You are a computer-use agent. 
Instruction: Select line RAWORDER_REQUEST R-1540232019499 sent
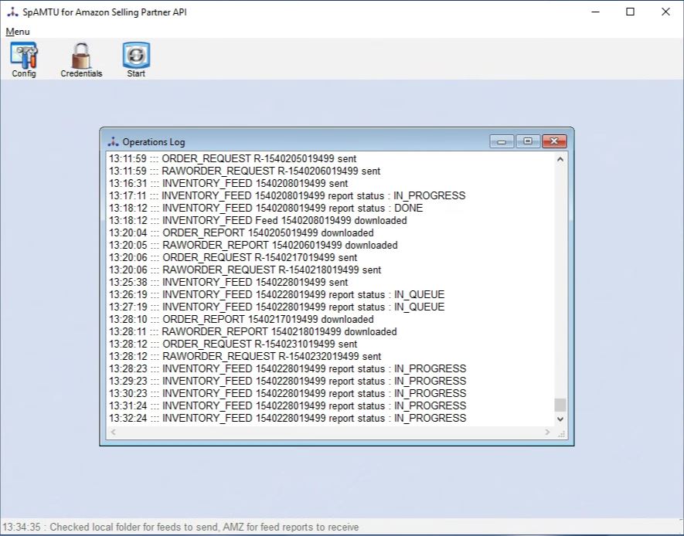click(x=245, y=357)
